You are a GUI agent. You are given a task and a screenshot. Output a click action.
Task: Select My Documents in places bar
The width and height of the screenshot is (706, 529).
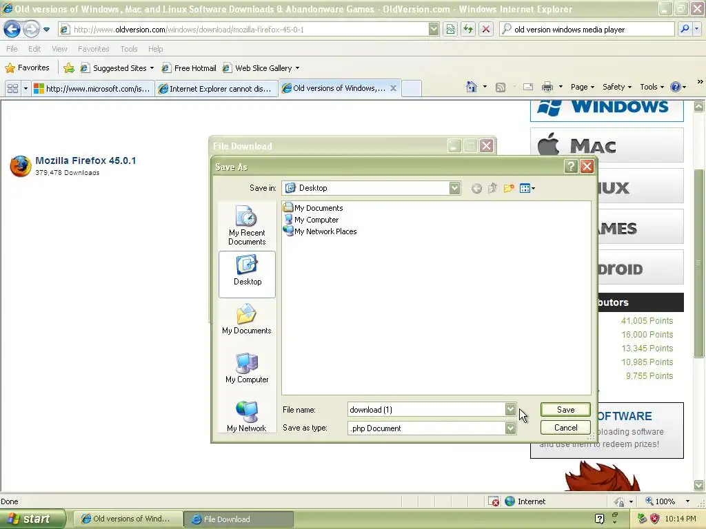pyautogui.click(x=247, y=320)
